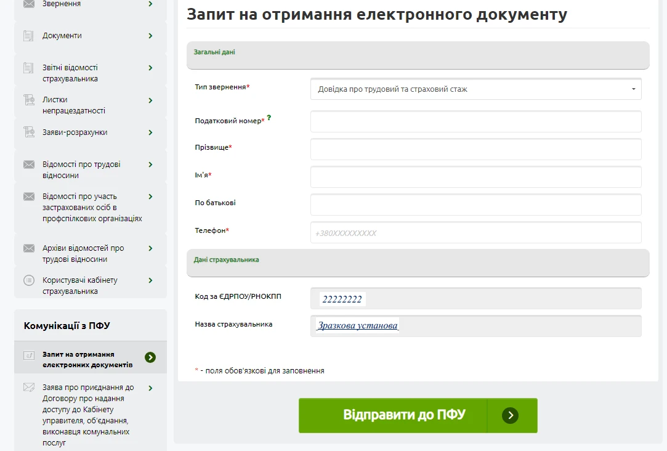Expand the chevron for Листки непрацездатності
The height and width of the screenshot is (451, 667).
pyautogui.click(x=150, y=99)
